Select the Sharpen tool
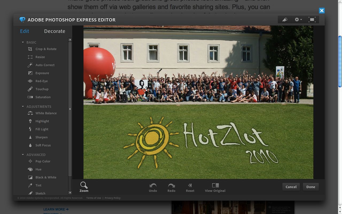Viewport: 342px width, 214px height. pyautogui.click(x=41, y=137)
